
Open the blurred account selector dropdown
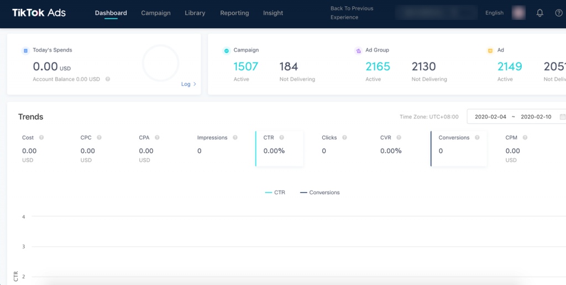tap(436, 13)
